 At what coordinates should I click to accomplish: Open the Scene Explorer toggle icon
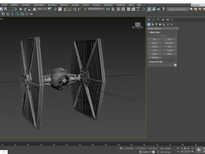point(118,9)
